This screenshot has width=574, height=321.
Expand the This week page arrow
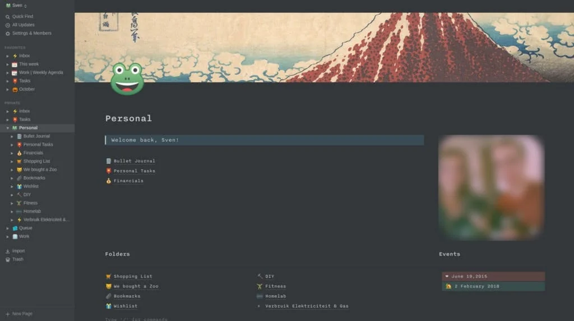[7, 65]
